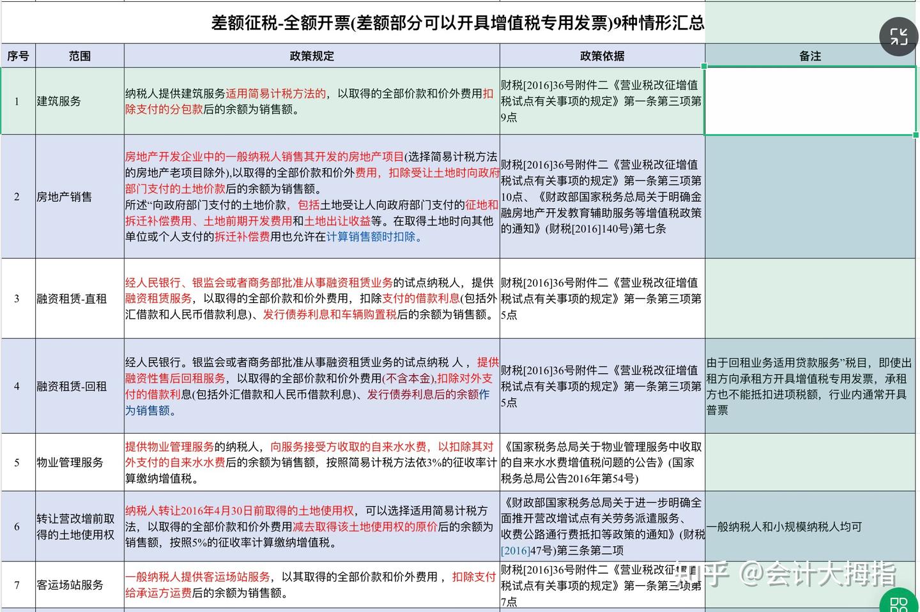Click sequence number 3 cell

18,298
